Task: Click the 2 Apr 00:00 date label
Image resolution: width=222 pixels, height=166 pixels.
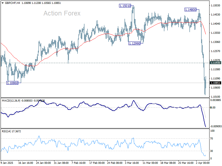Action: [203, 163]
